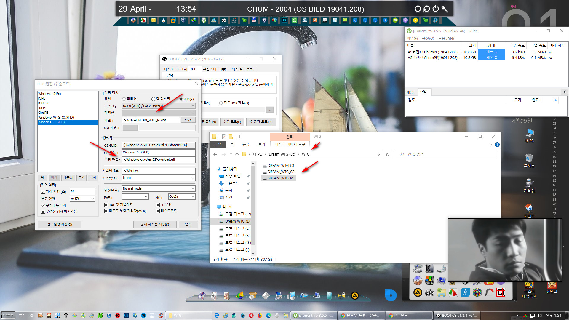Switch to the UEFI tab in BOOTICE
This screenshot has width=569, height=320.
coord(223,69)
